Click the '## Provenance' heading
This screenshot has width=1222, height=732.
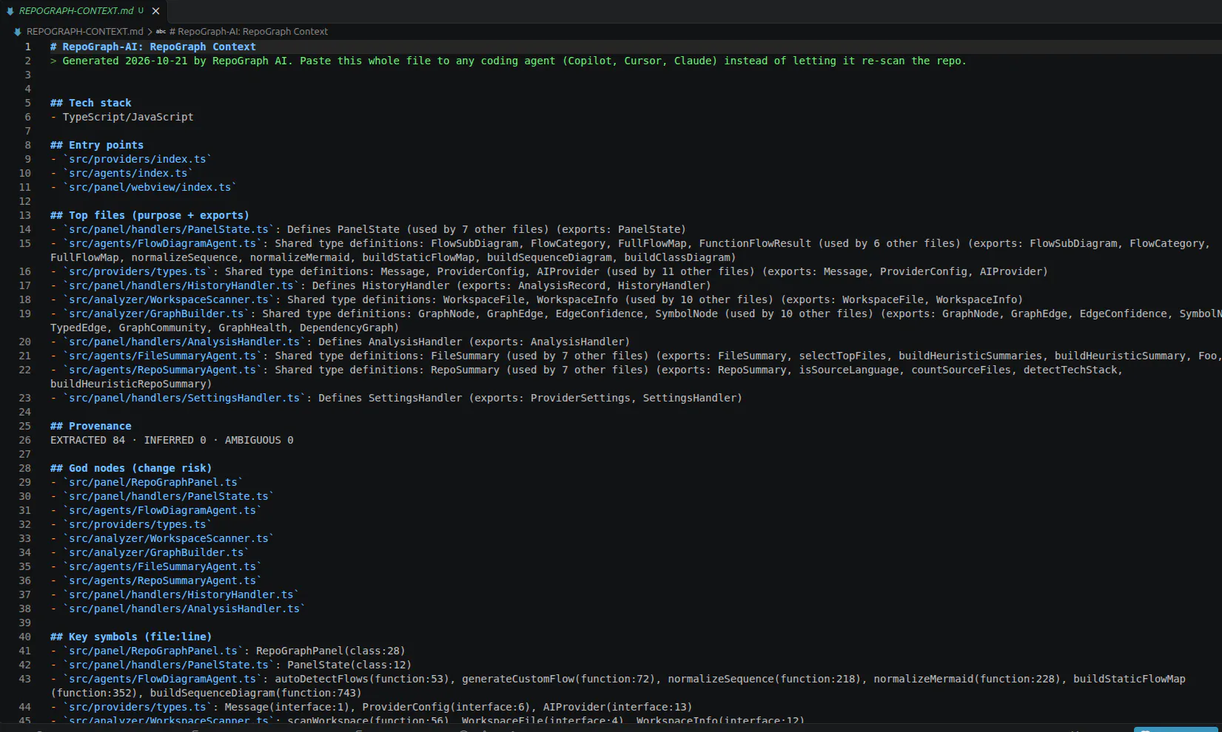tap(90, 426)
